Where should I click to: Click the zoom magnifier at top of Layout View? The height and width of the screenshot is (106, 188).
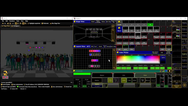[114, 50]
